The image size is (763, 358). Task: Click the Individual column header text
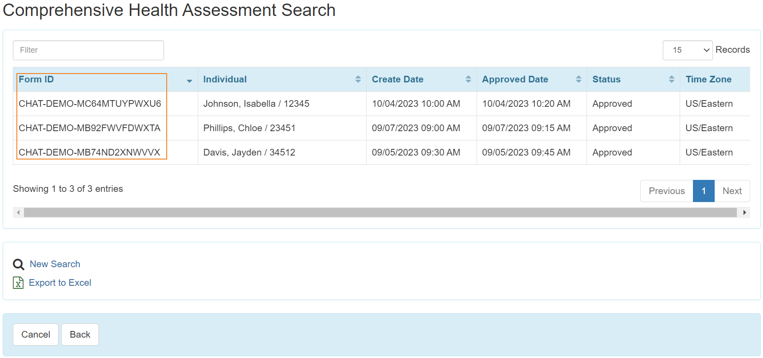pyautogui.click(x=225, y=79)
